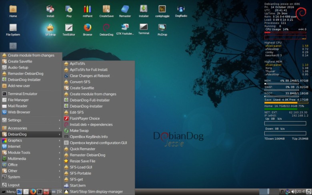This screenshot has width=312, height=195.
Task: Open Terminal Emulator from the main menu
Action: [31, 94]
